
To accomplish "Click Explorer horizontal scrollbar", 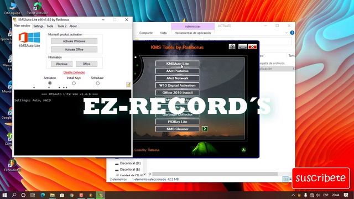I will [215, 174].
